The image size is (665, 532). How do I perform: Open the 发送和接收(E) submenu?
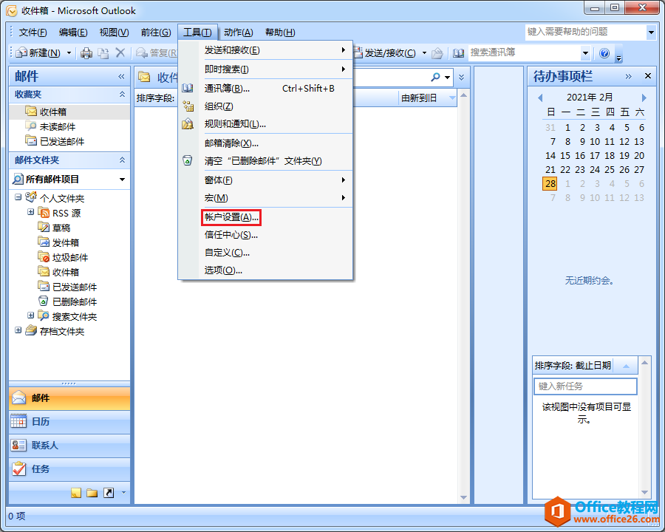click(265, 50)
